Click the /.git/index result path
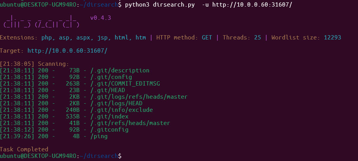358x161 pixels. click(109, 117)
